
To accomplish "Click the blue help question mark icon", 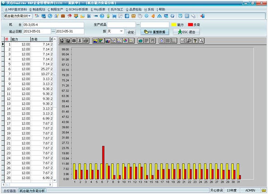I will [x=102, y=16].
